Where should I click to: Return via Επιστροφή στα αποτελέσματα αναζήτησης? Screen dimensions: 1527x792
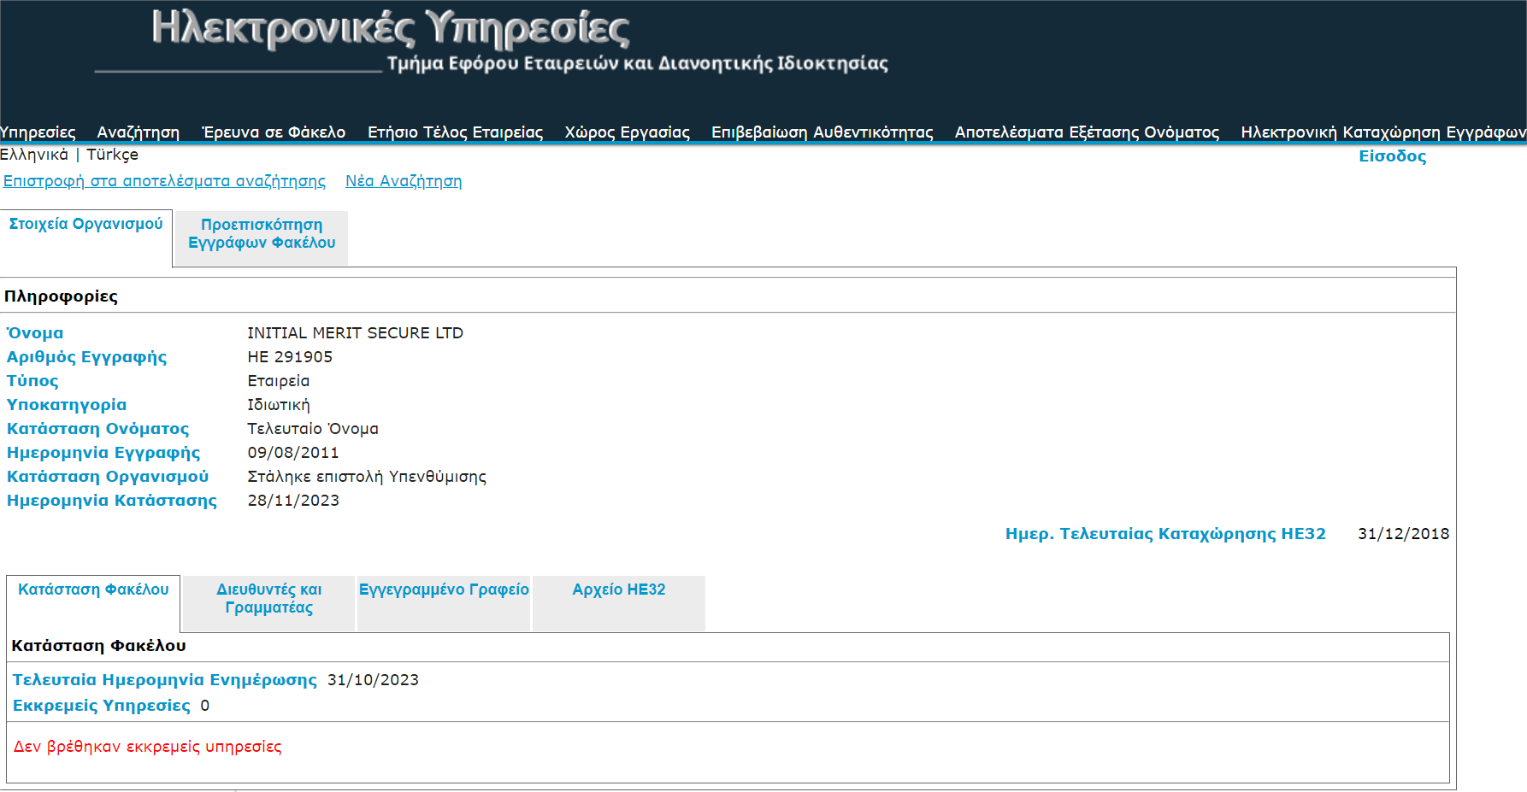coord(164,181)
